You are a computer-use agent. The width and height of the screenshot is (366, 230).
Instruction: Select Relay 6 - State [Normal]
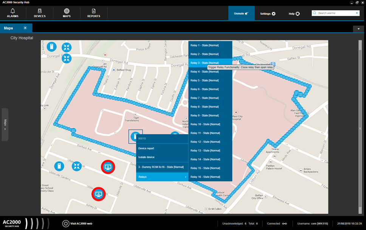(x=210, y=89)
